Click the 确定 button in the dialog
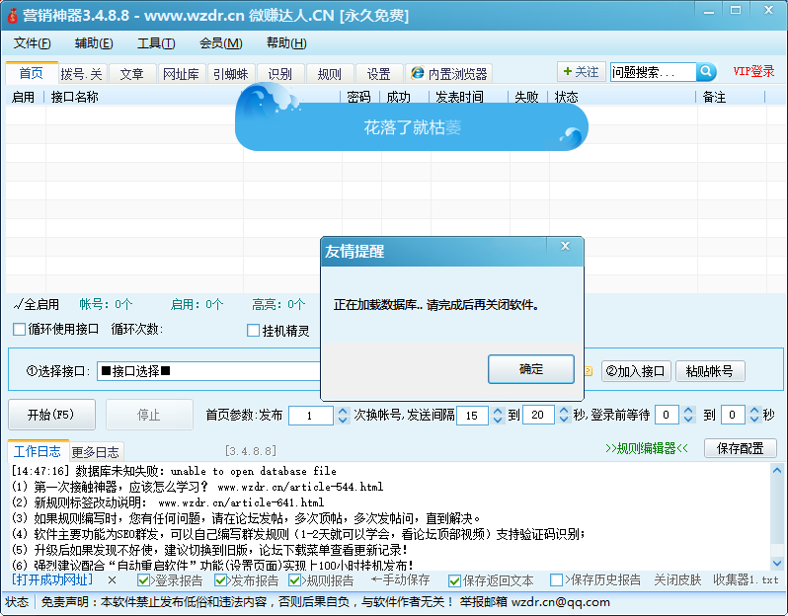 click(x=531, y=369)
